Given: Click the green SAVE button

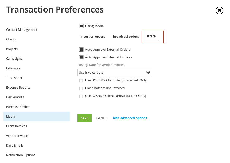Looking at the screenshot, I should [84, 118].
